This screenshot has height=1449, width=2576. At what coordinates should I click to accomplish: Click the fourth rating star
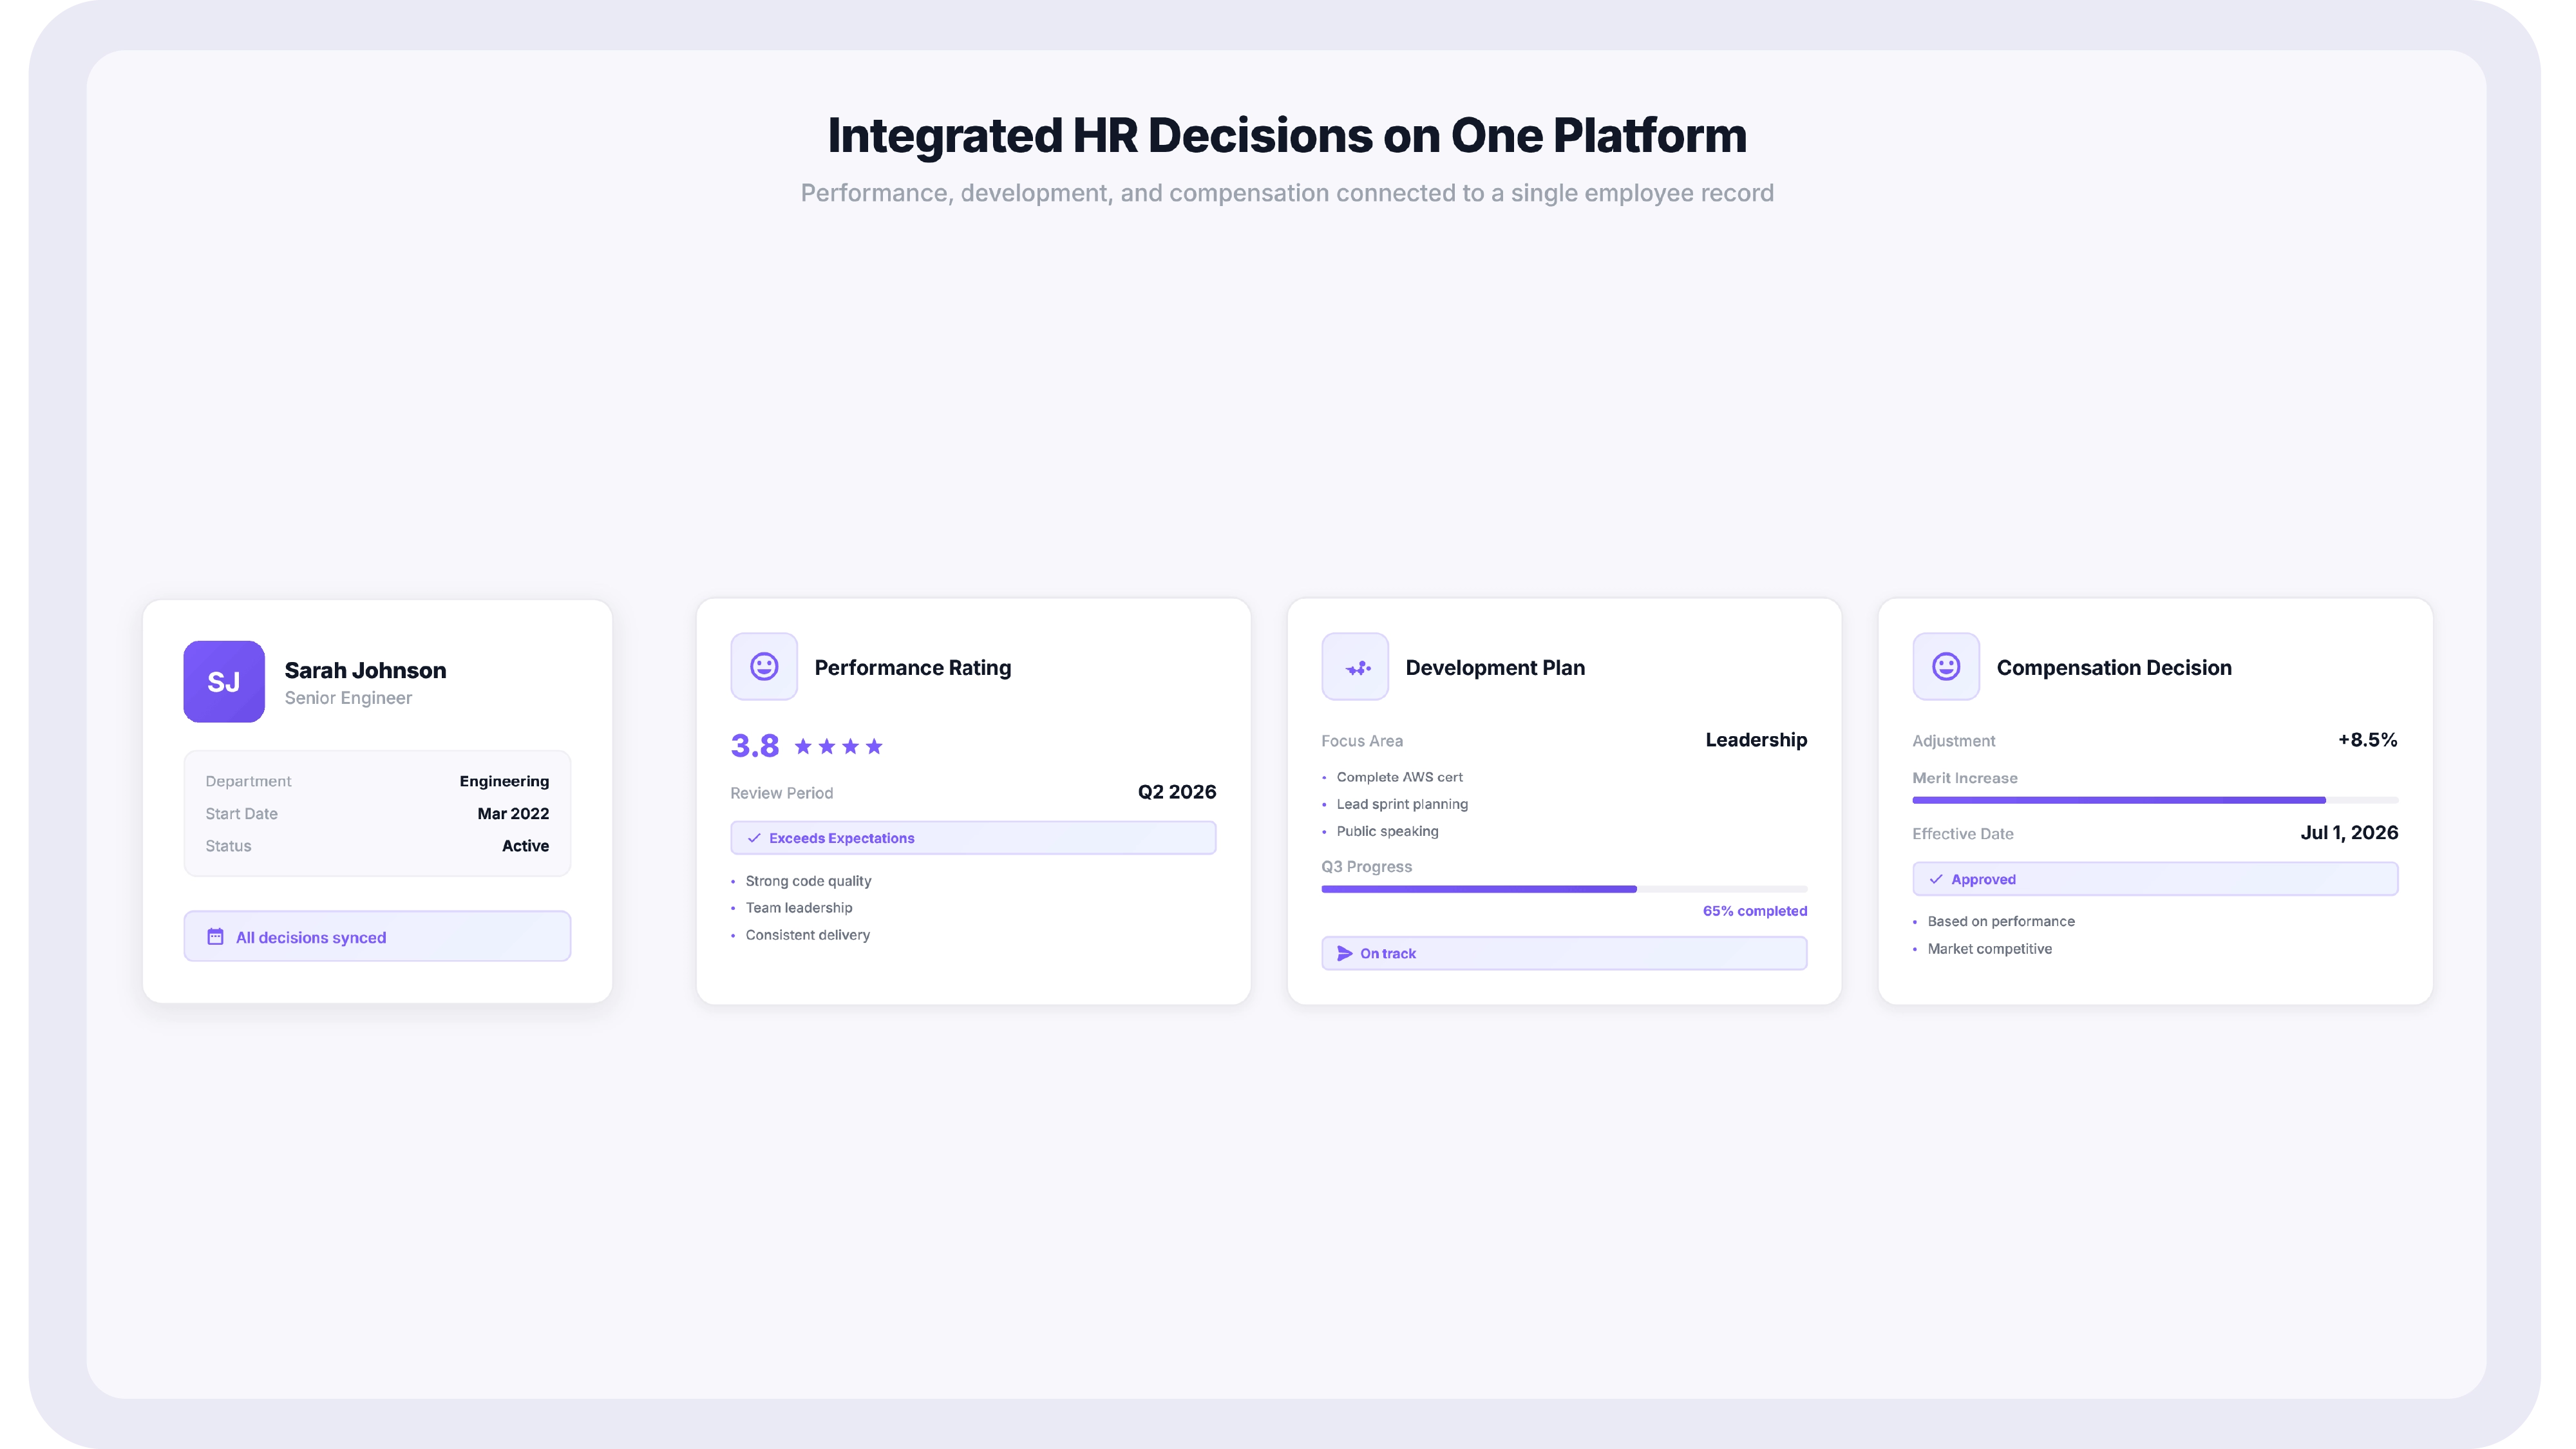pos(874,746)
